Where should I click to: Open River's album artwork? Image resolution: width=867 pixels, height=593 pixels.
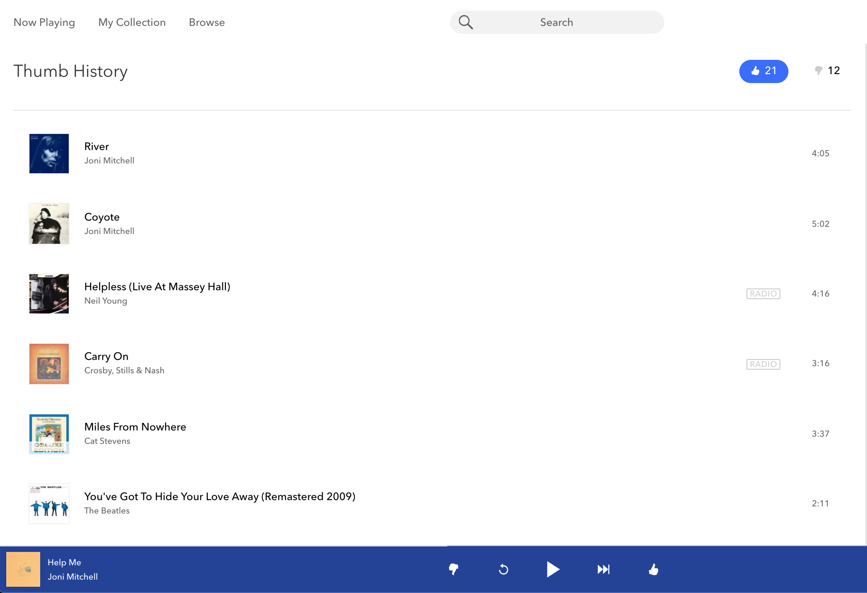click(49, 153)
